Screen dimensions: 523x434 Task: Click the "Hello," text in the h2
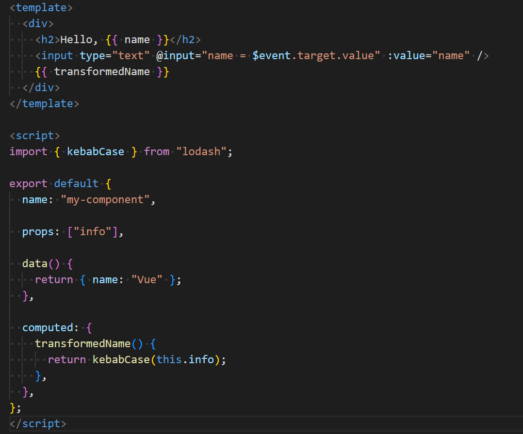click(79, 40)
